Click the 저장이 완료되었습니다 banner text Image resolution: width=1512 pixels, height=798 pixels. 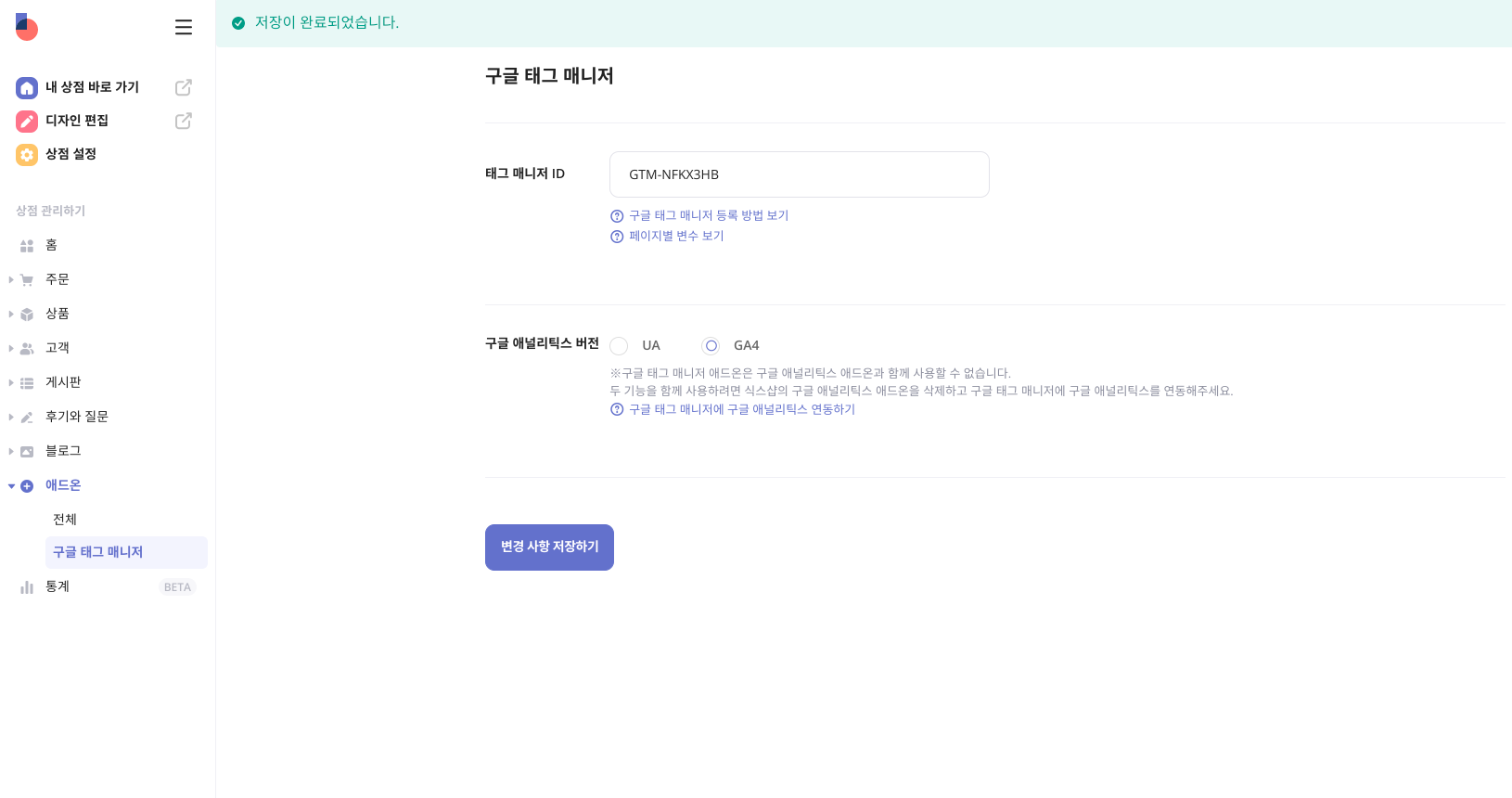point(327,22)
